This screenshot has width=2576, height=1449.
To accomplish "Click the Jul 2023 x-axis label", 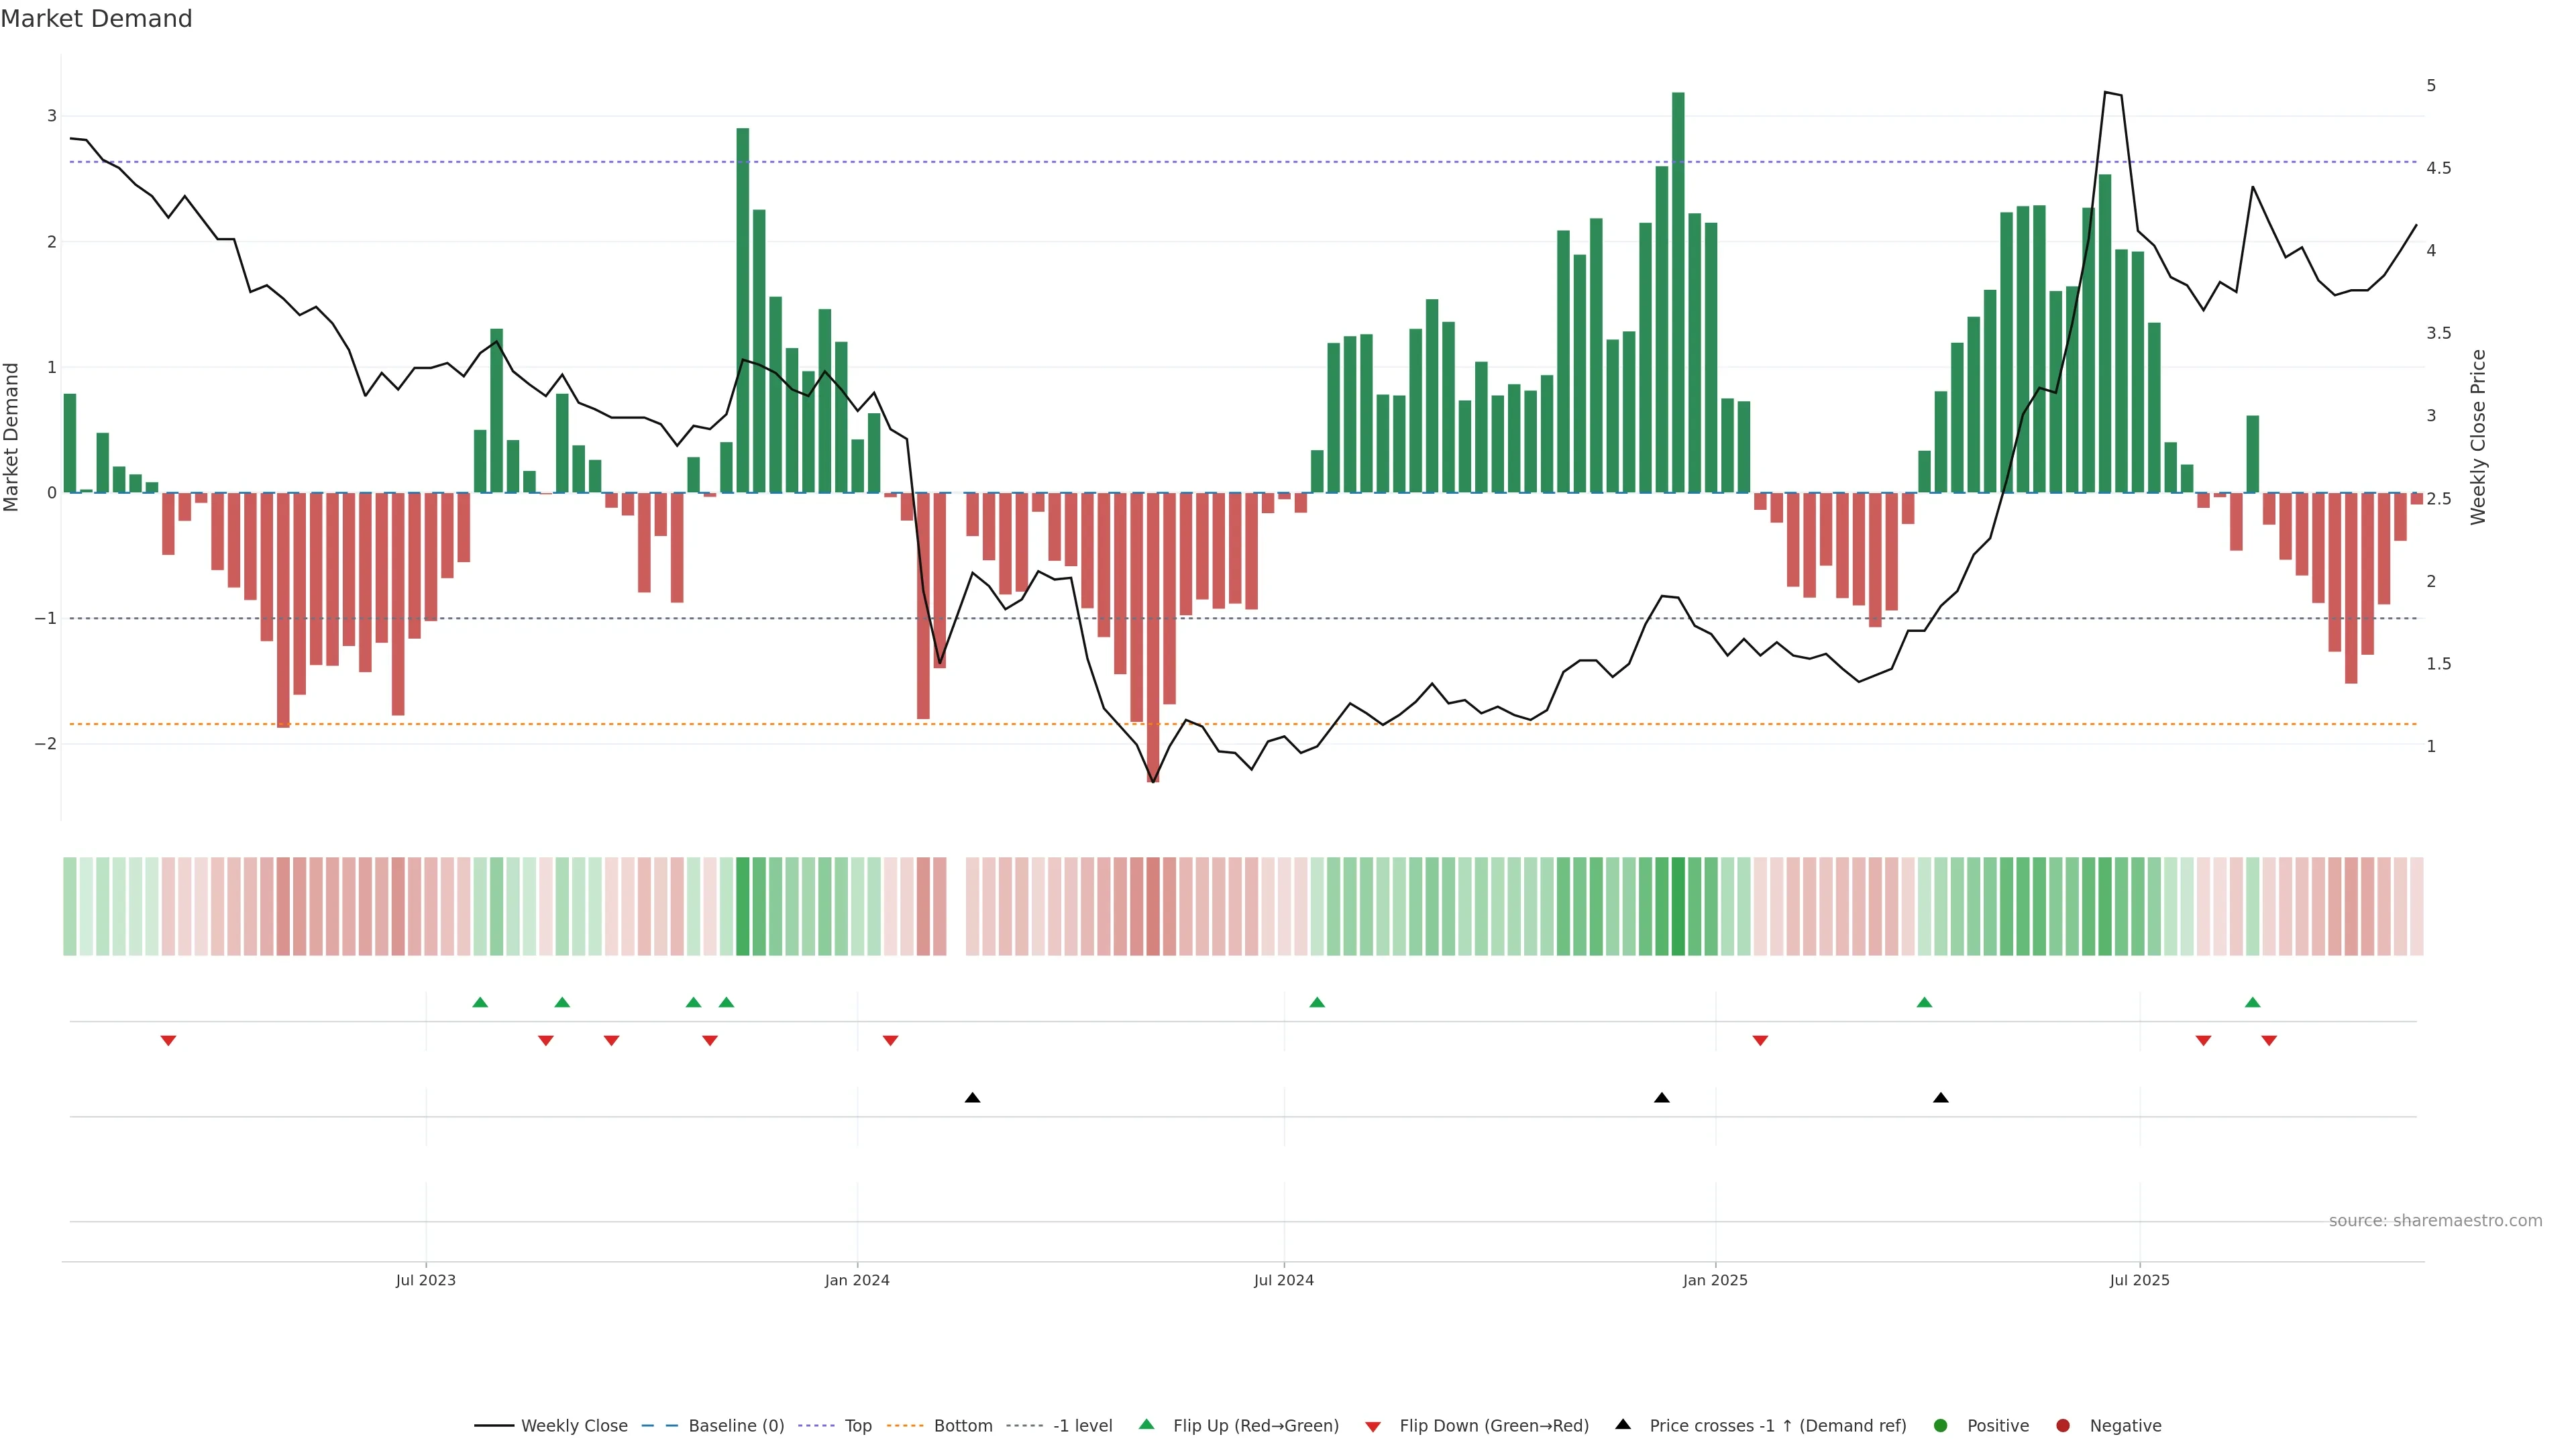I will [425, 1280].
